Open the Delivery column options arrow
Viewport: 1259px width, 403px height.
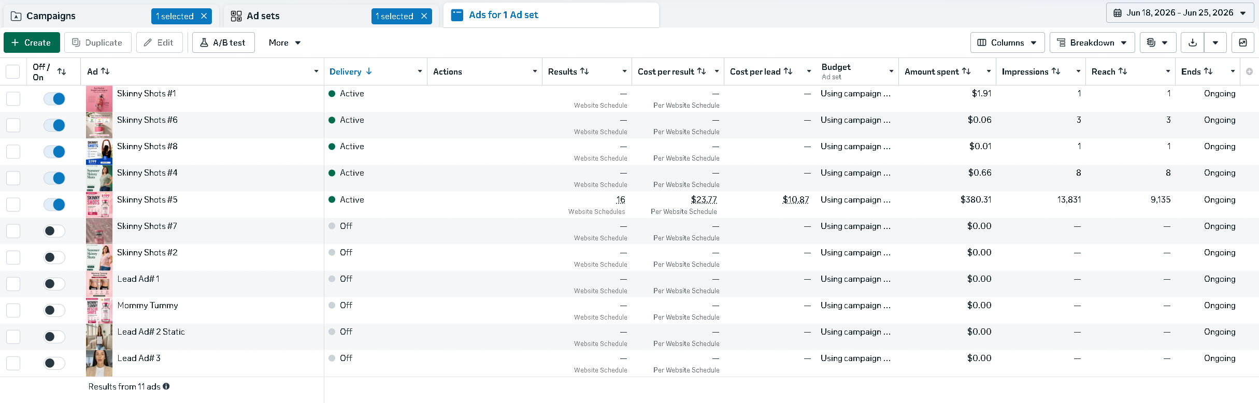click(x=420, y=71)
